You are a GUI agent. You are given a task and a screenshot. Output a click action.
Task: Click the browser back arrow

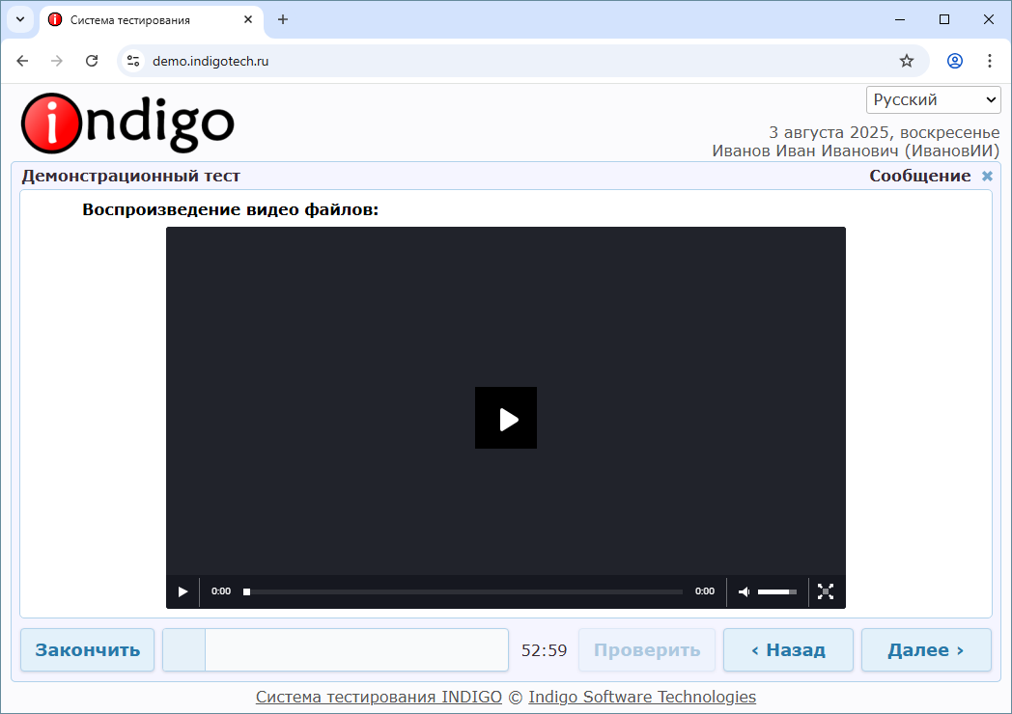click(22, 61)
